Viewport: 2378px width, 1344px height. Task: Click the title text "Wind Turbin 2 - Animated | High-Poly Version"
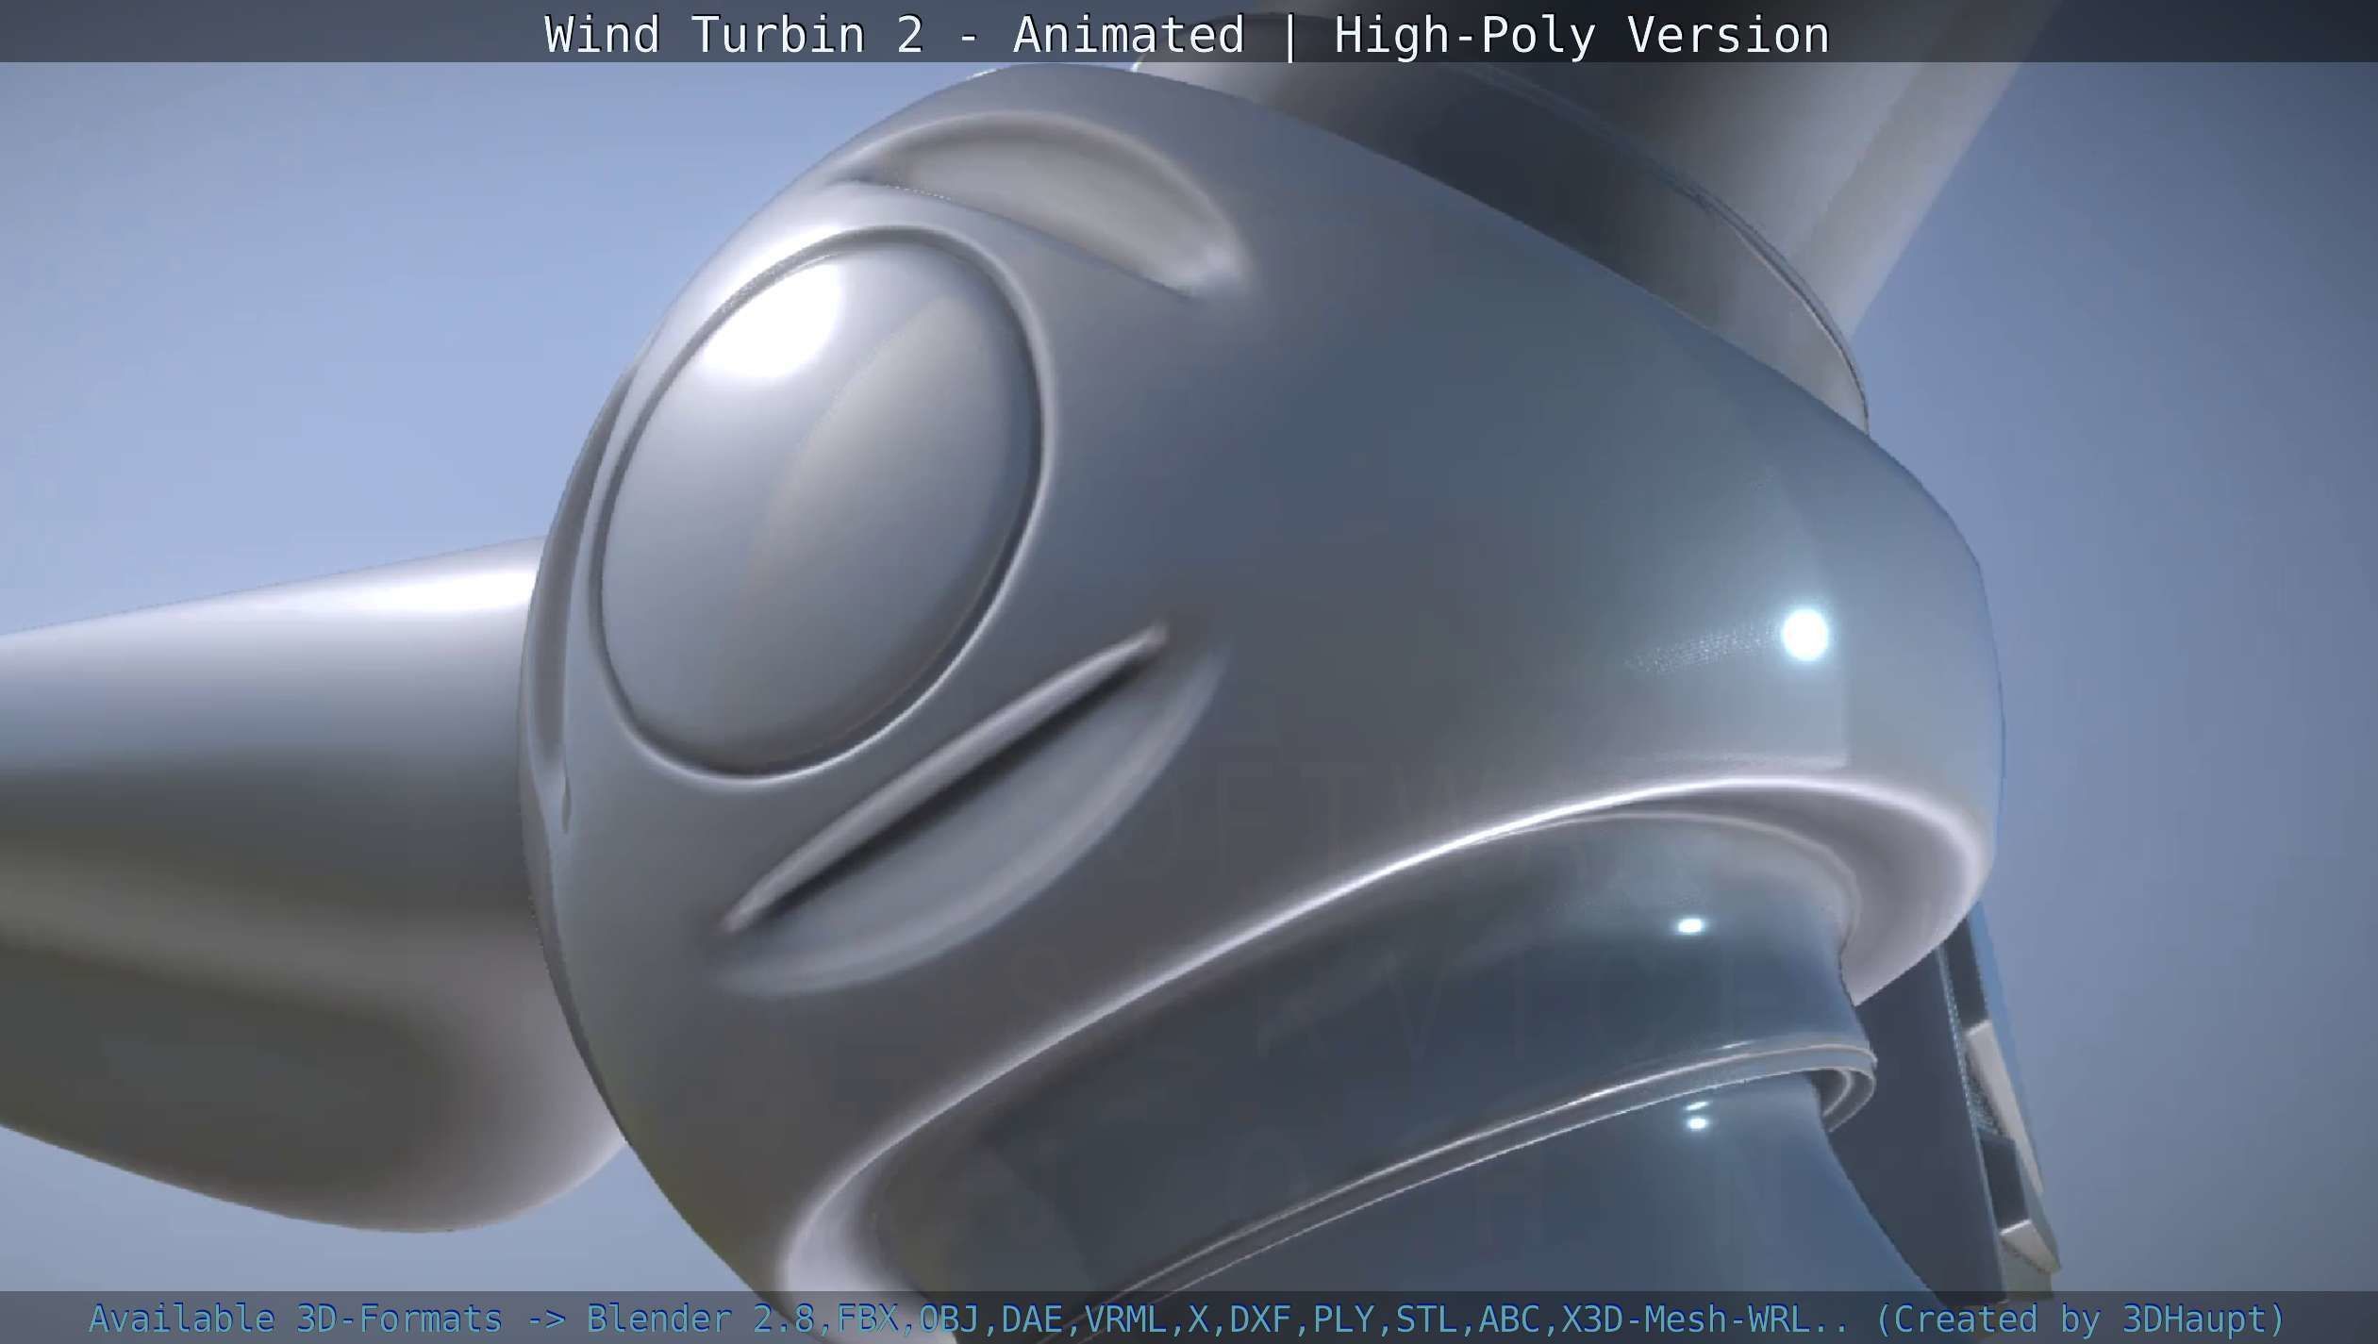[x=1188, y=35]
